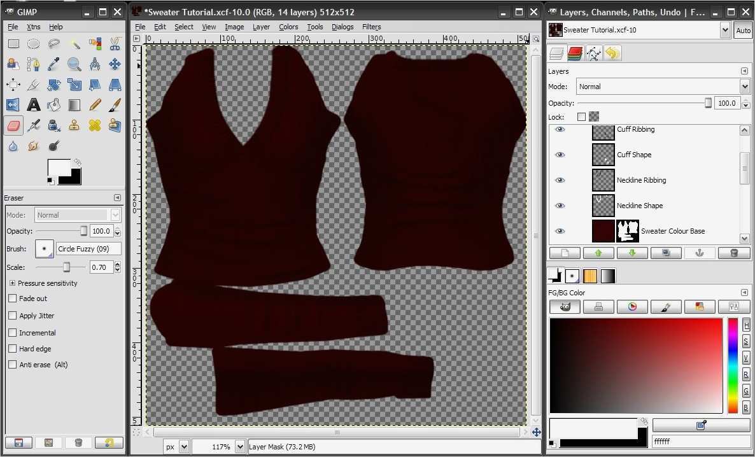Click the brush Scale slider
This screenshot has width=755, height=457.
pyautogui.click(x=61, y=267)
